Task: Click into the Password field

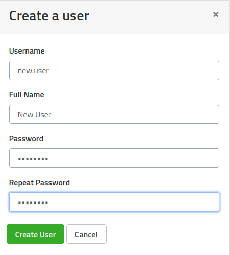Action: pos(114,158)
